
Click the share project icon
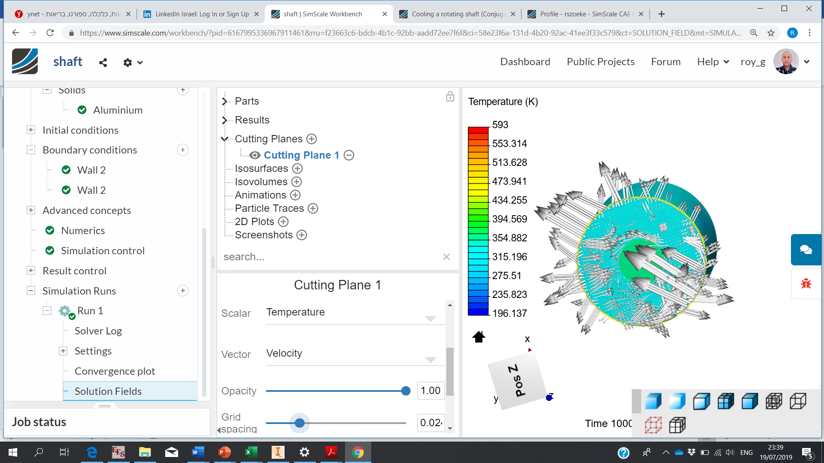tap(103, 63)
